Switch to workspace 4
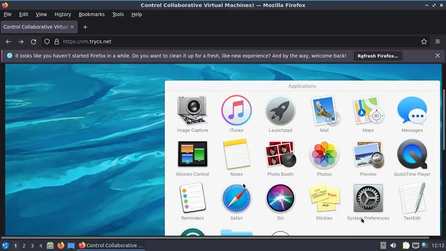The image size is (446, 251). (40, 245)
